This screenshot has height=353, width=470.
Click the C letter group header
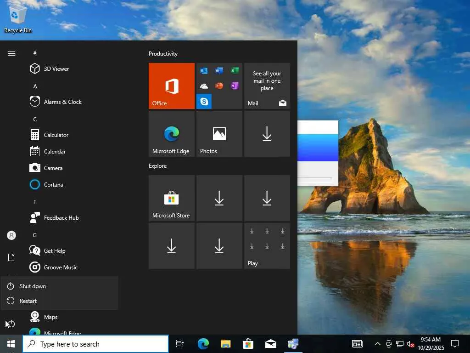(35, 119)
